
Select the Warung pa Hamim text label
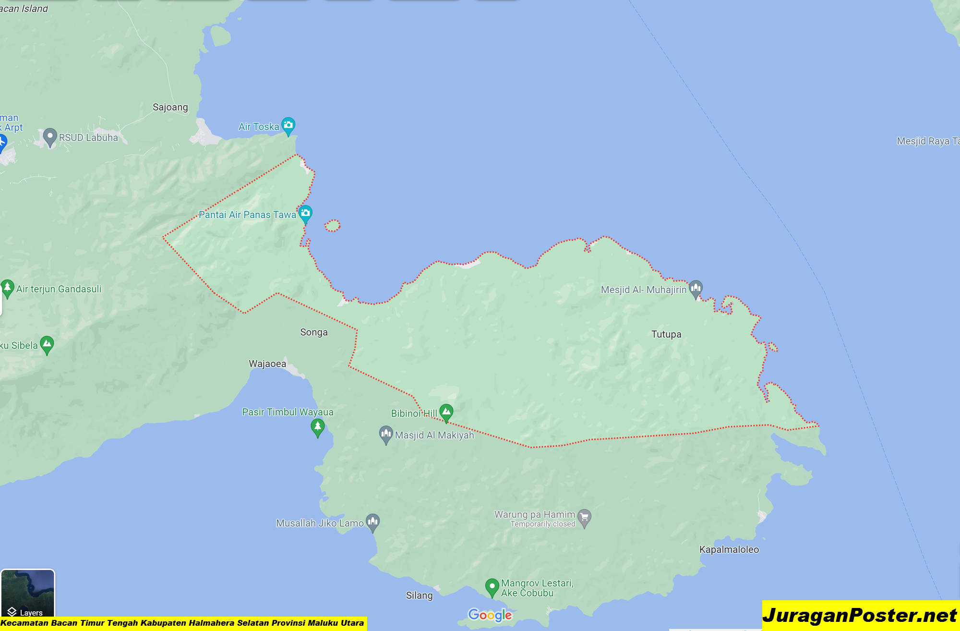(535, 514)
